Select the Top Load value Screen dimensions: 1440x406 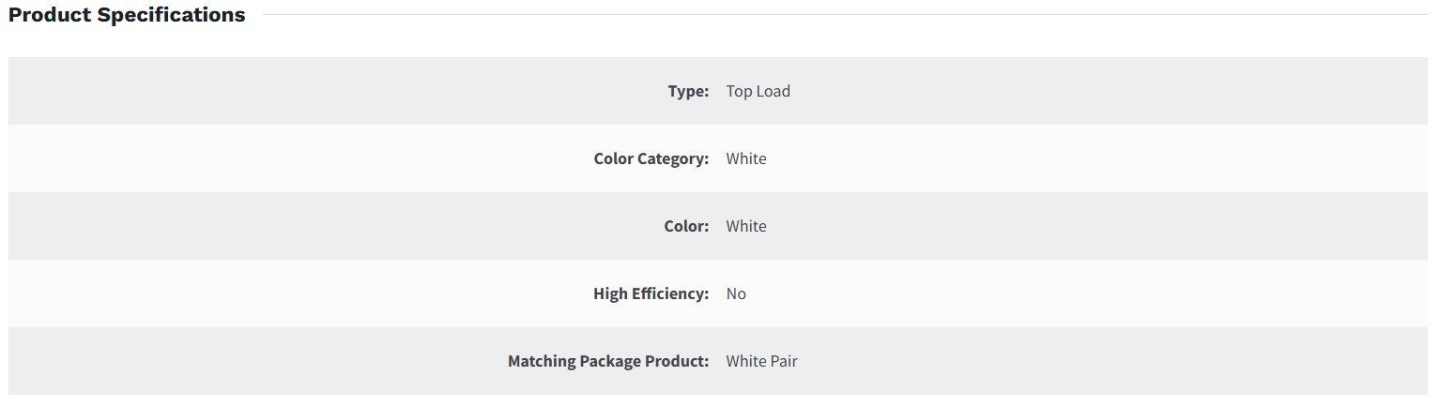[x=758, y=91]
